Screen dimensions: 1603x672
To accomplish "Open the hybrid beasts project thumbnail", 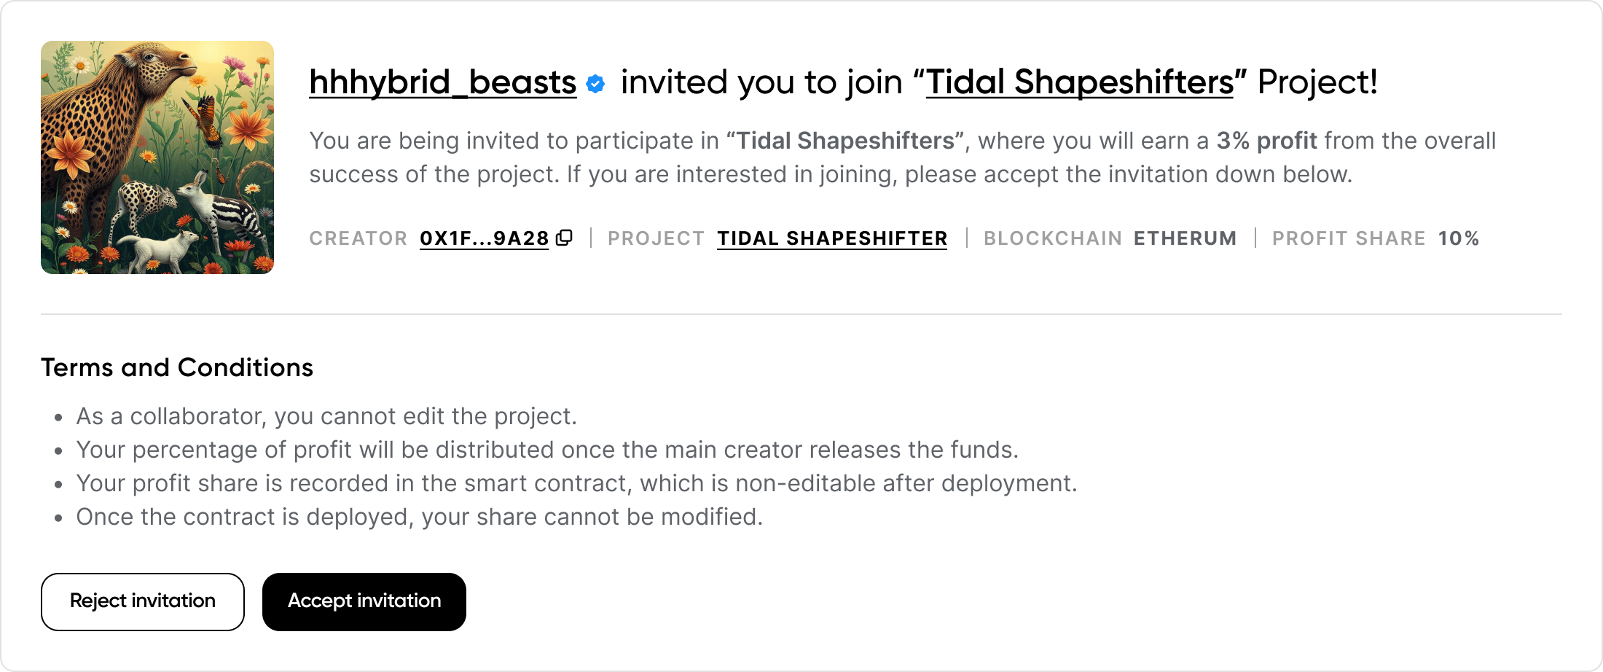I will pos(157,157).
